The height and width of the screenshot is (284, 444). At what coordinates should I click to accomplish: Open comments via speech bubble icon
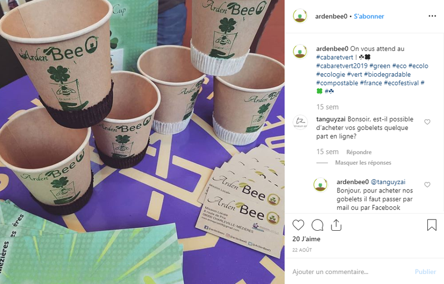point(317,225)
